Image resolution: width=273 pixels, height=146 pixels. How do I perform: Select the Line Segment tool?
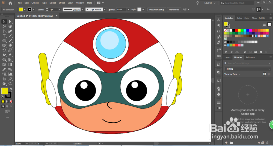(x=10, y=36)
